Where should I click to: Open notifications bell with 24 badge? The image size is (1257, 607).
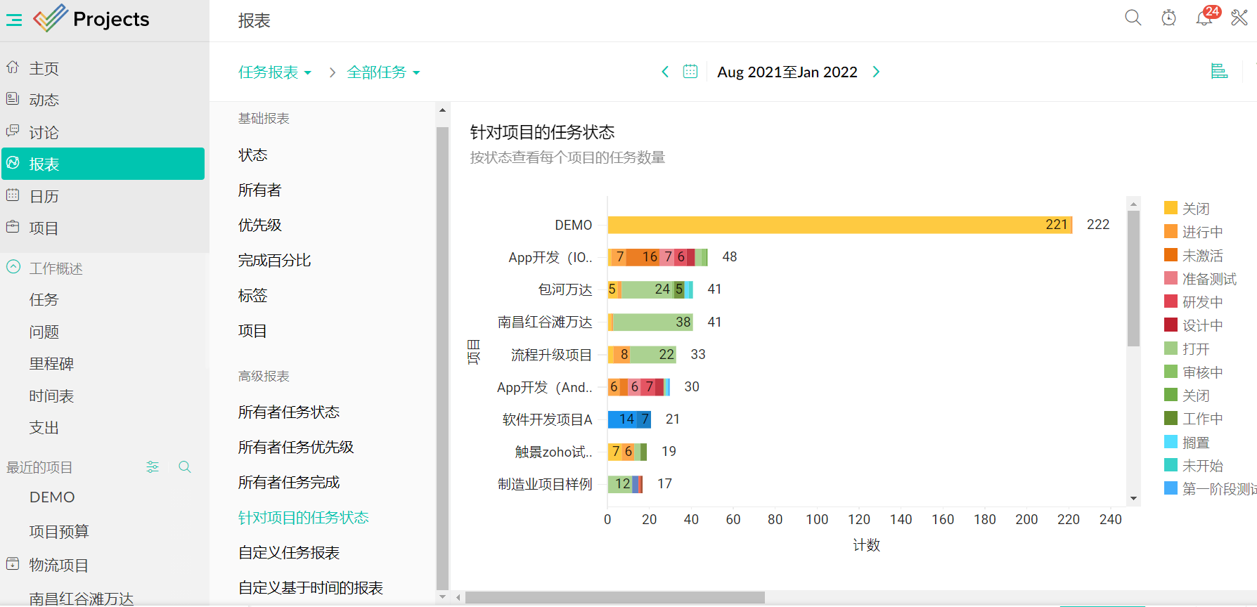pyautogui.click(x=1204, y=18)
